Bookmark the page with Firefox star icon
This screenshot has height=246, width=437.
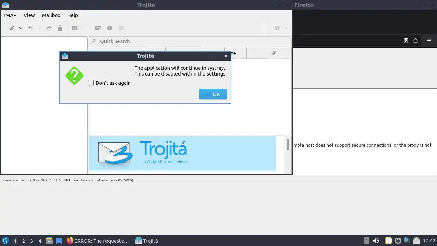coord(415,41)
